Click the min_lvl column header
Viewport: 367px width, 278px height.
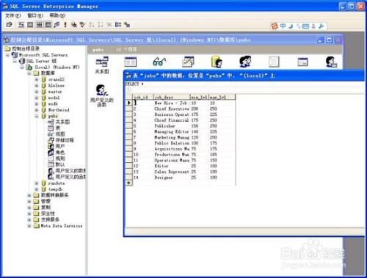click(200, 97)
